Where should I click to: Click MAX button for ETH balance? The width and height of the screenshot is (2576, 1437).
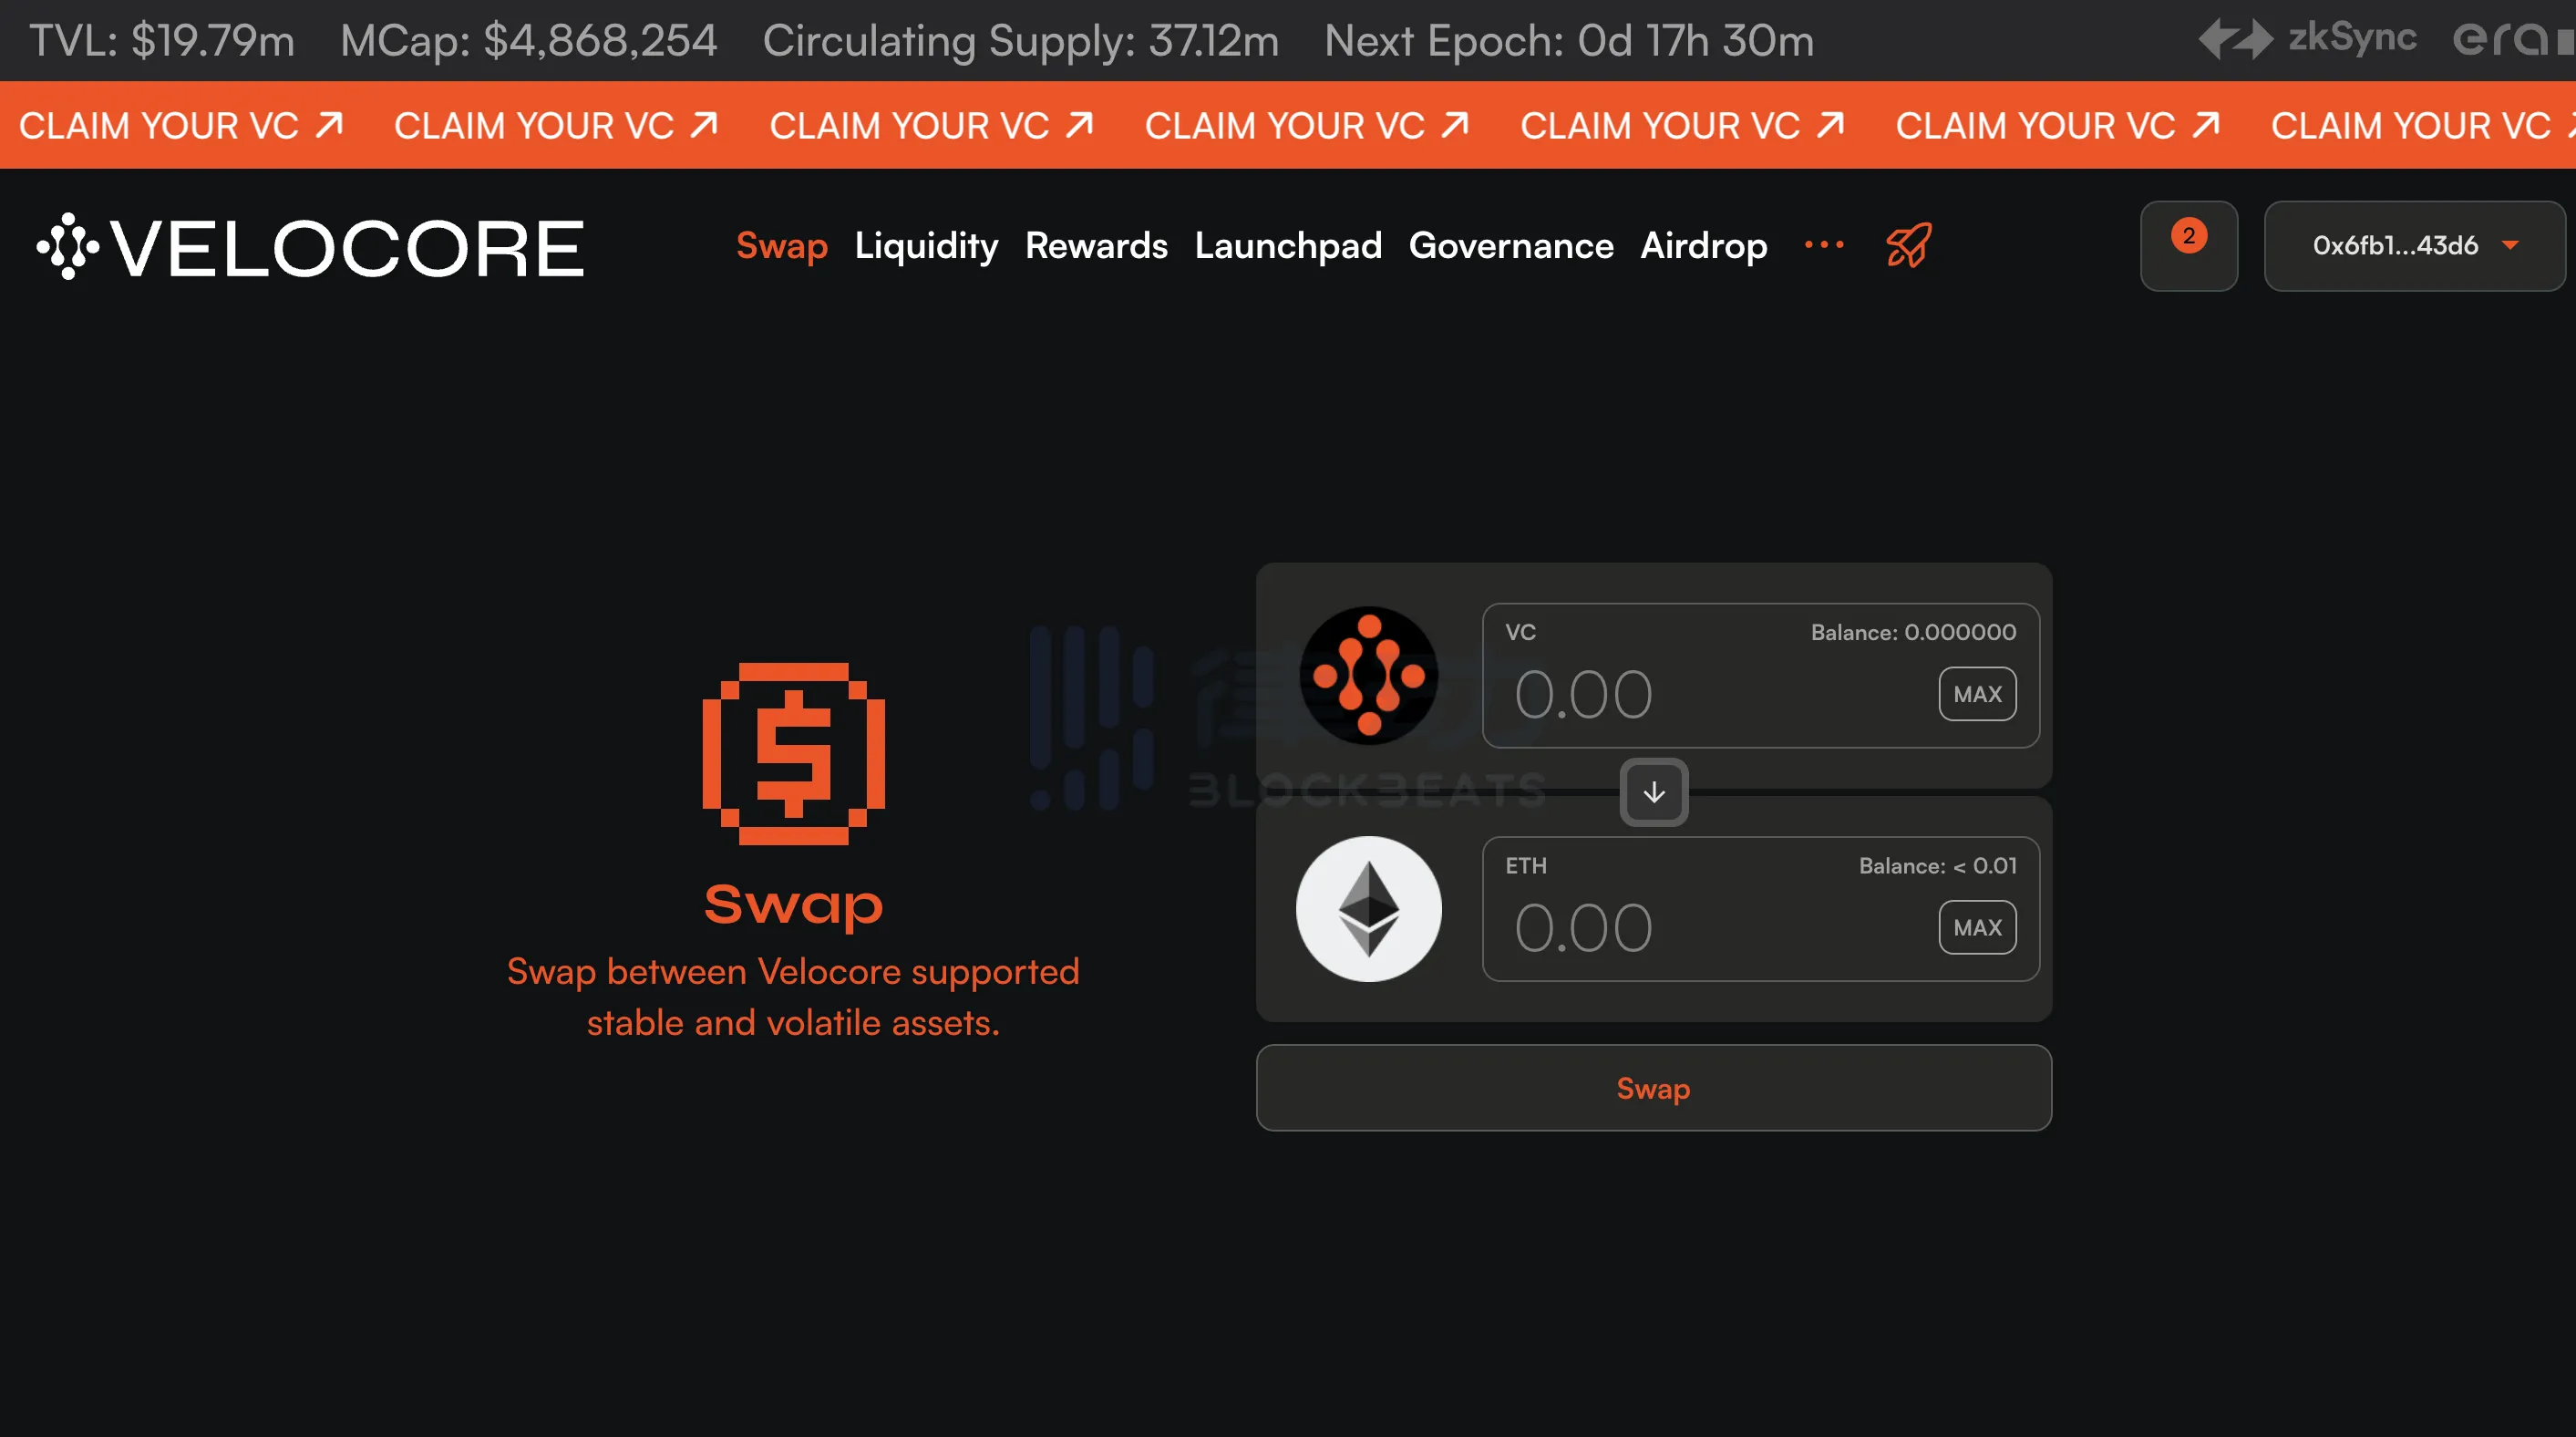[x=1976, y=927]
